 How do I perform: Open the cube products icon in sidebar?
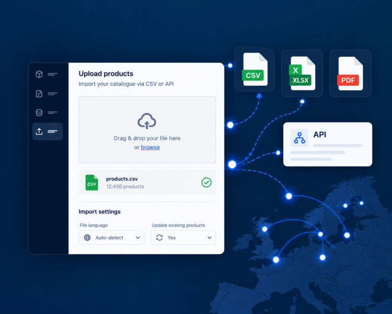pos(39,74)
